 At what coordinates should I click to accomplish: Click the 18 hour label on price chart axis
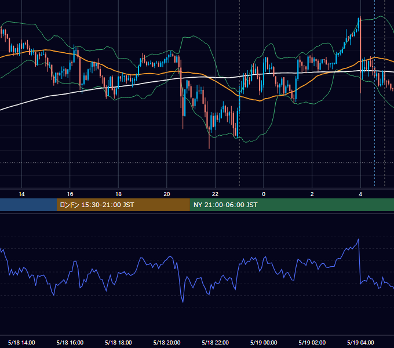(x=118, y=194)
